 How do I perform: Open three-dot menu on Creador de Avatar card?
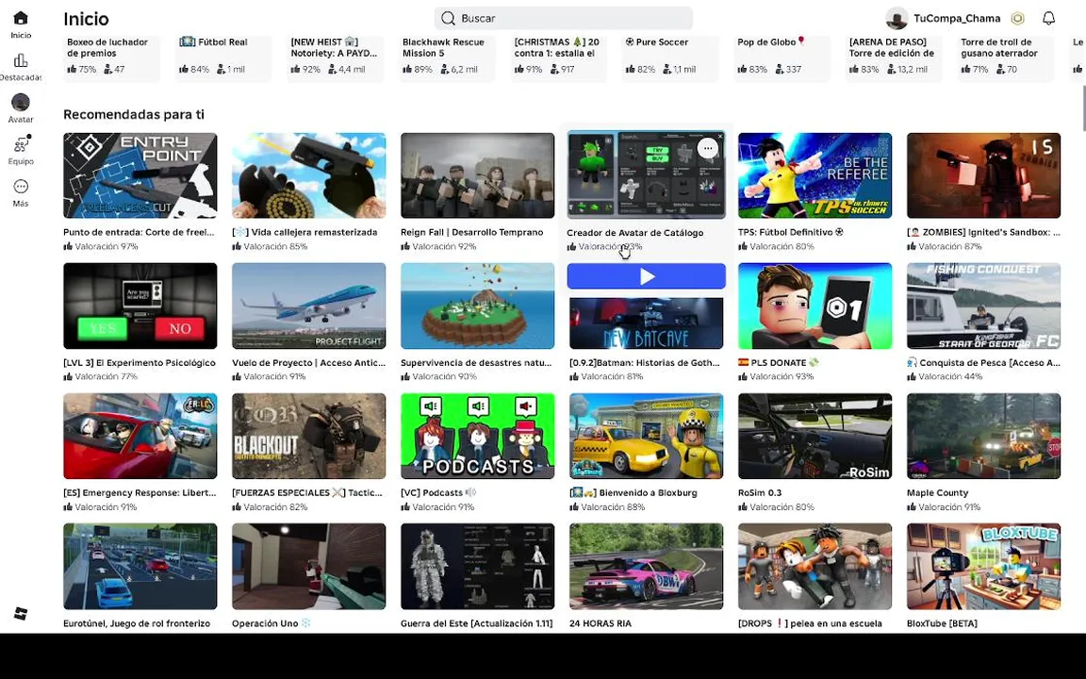click(x=707, y=148)
